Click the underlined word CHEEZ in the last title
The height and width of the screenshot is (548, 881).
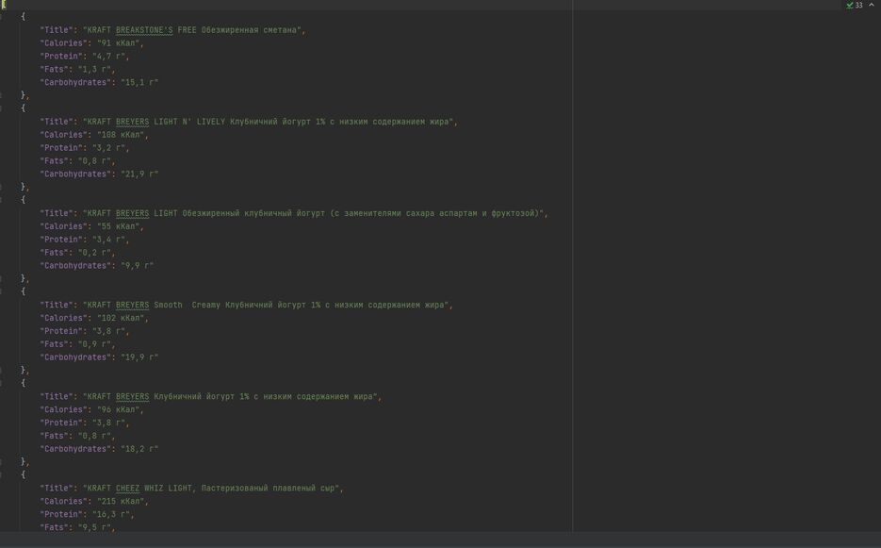tap(127, 489)
